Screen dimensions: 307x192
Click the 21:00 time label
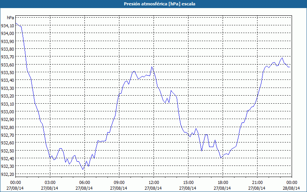pos(257,183)
